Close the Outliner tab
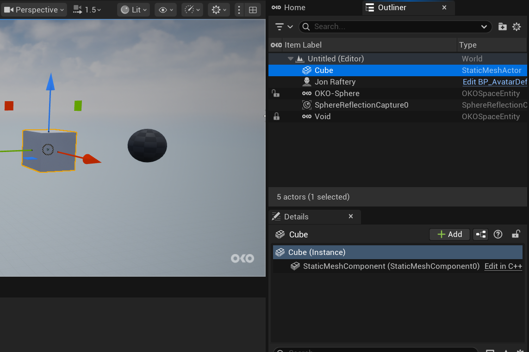The height and width of the screenshot is (352, 529). pos(444,7)
